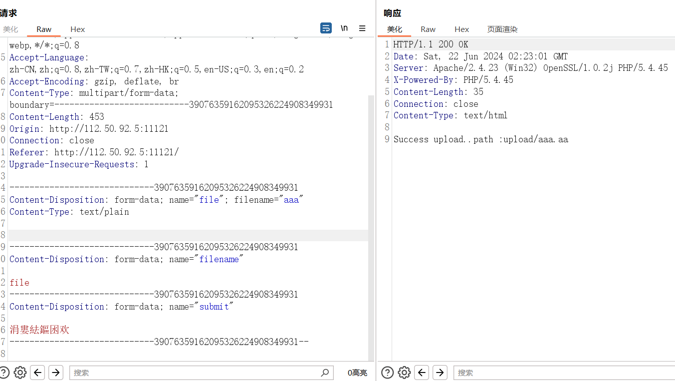Click "Success upload..path :upload/aaa.aa" text

481,139
